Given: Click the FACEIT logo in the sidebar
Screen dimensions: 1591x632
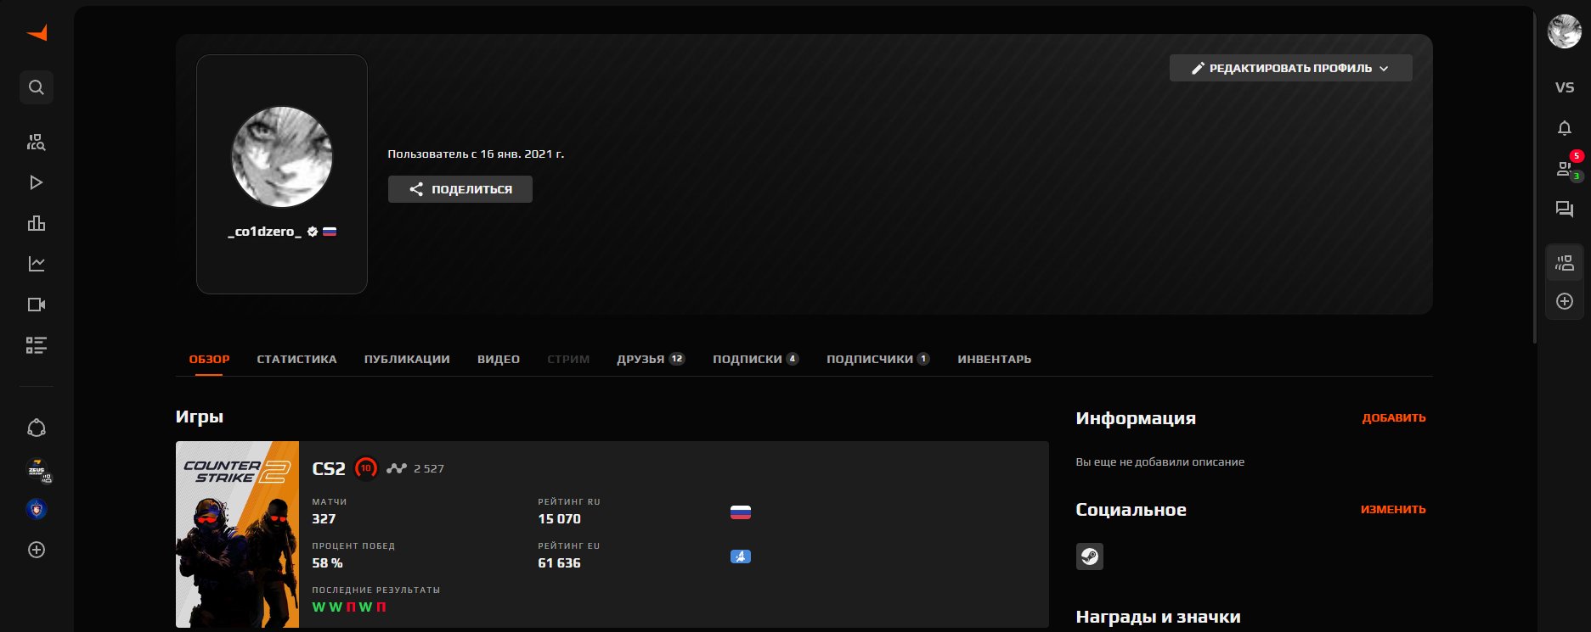Looking at the screenshot, I should [x=37, y=33].
